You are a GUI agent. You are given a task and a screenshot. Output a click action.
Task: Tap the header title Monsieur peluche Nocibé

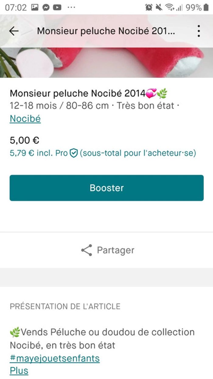[x=106, y=31]
